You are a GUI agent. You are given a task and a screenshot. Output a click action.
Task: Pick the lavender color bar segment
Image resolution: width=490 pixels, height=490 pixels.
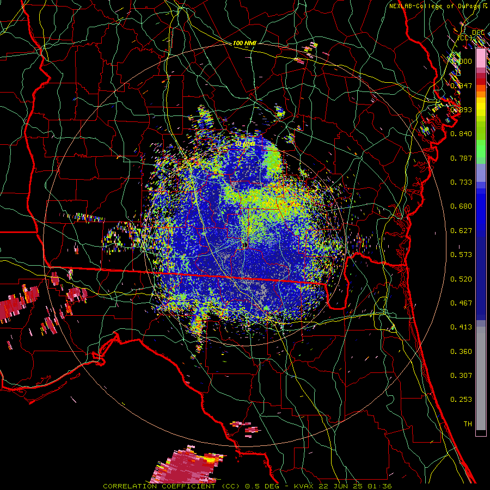coord(481,173)
